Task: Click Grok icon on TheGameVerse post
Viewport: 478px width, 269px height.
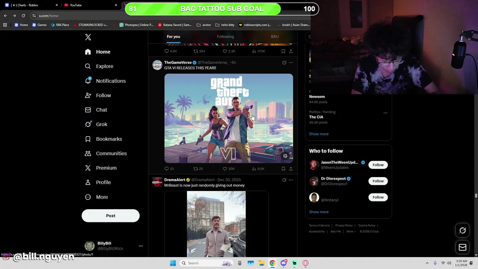Action: click(x=284, y=63)
